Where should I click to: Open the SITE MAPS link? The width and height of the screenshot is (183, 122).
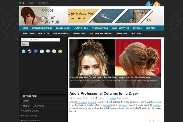pos(43,3)
